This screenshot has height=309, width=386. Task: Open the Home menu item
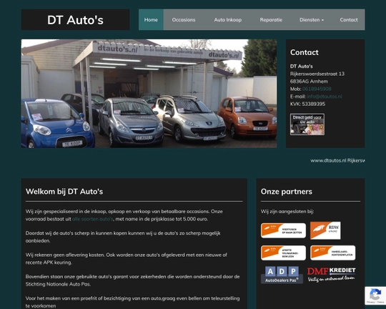click(151, 20)
